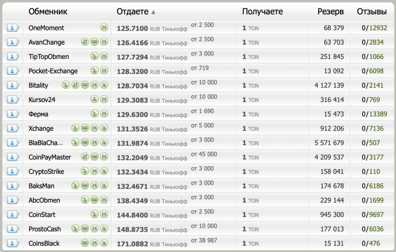Click info icon beside TipTopObmen
Viewport: 396px width, 252px height.
[x=13, y=56]
